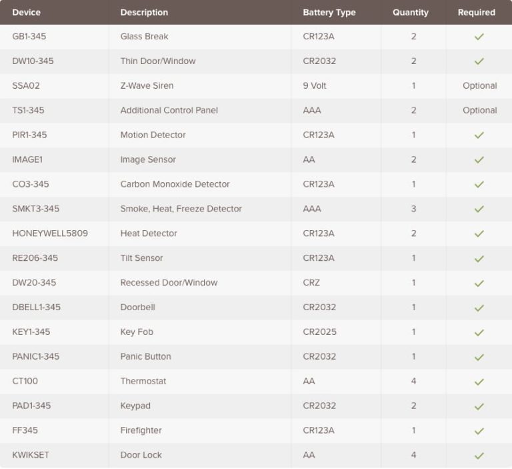512x469 pixels.
Task: Select the CR2025 battery type cell
Action: click(319, 332)
